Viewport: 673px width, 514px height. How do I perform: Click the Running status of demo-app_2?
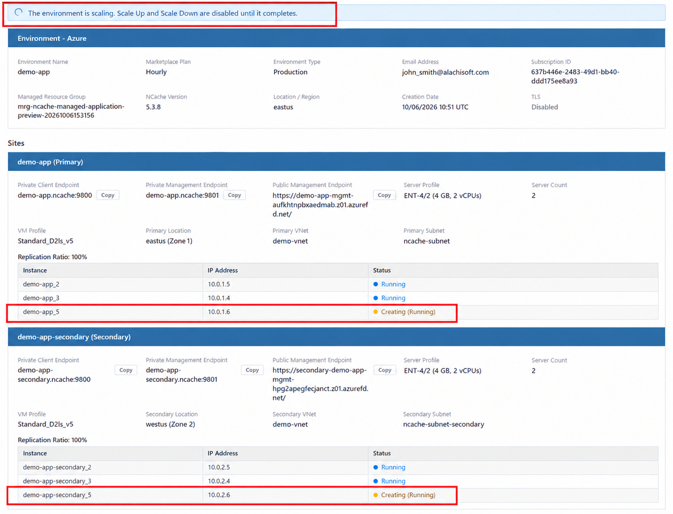pyautogui.click(x=393, y=284)
